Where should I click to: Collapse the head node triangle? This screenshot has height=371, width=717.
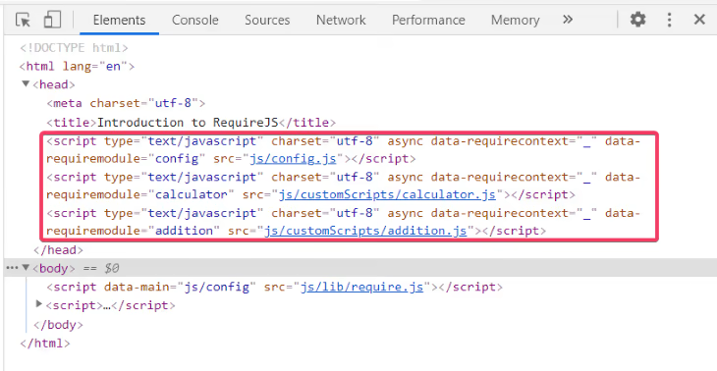coord(26,84)
